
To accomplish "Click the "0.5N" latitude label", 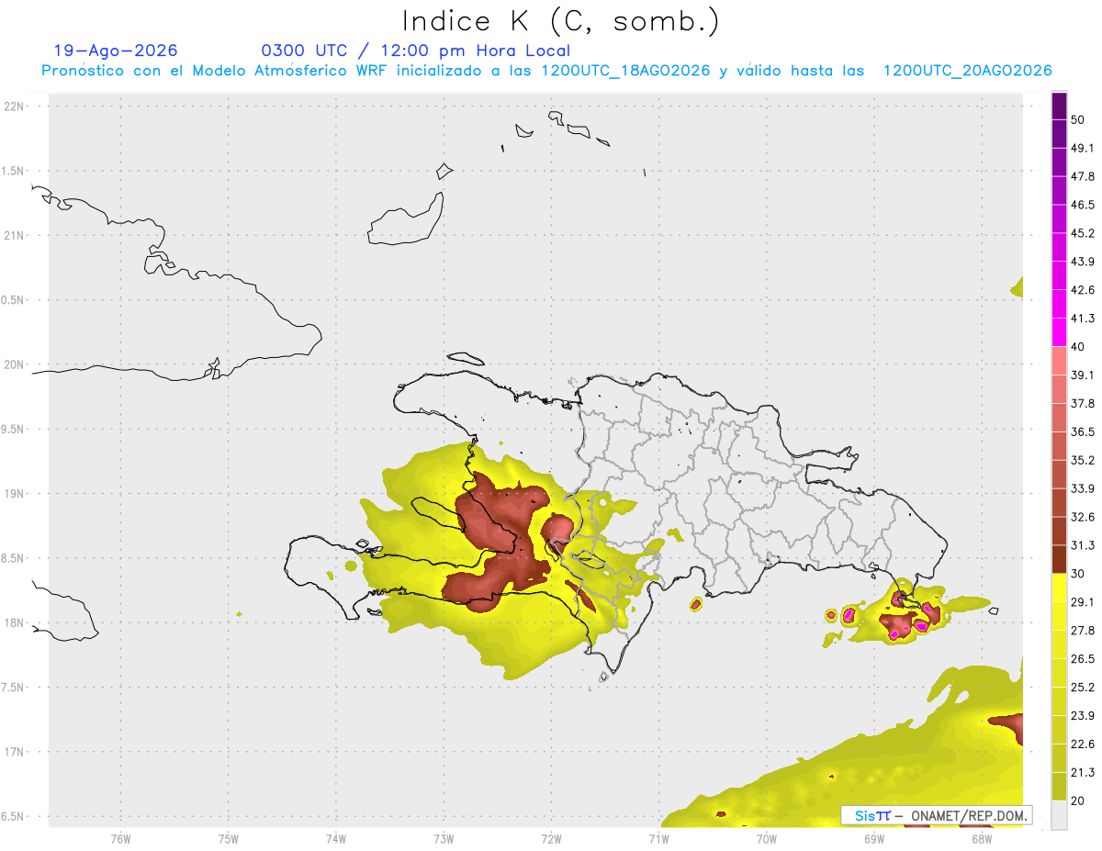I will 14,300.
